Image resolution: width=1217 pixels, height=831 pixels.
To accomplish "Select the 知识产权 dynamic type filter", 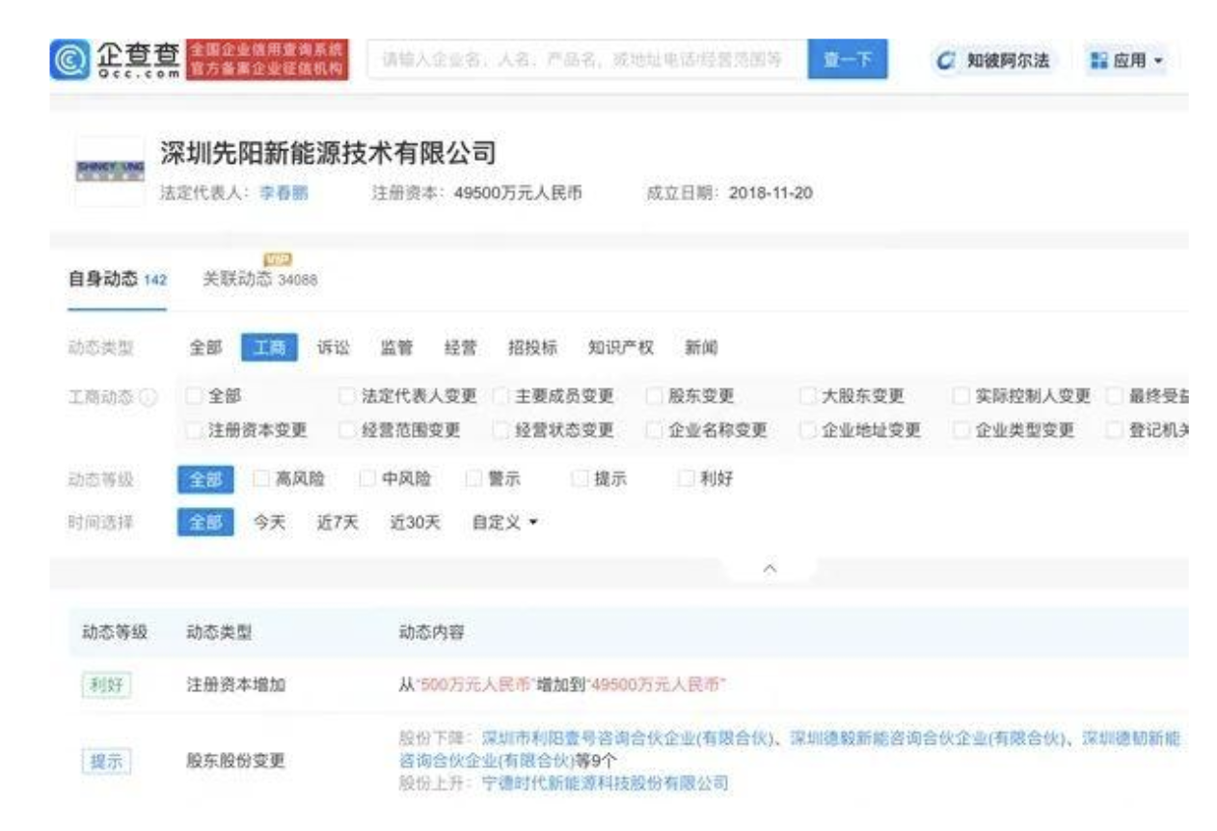I will pos(621,348).
